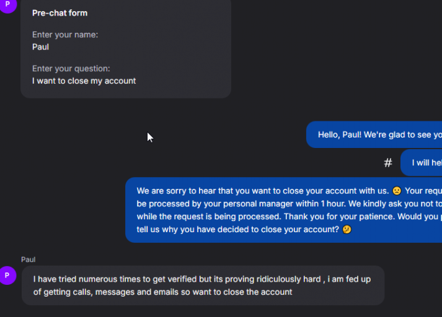Click the "Pre-chat form" heading
This screenshot has width=442, height=317.
coord(60,13)
